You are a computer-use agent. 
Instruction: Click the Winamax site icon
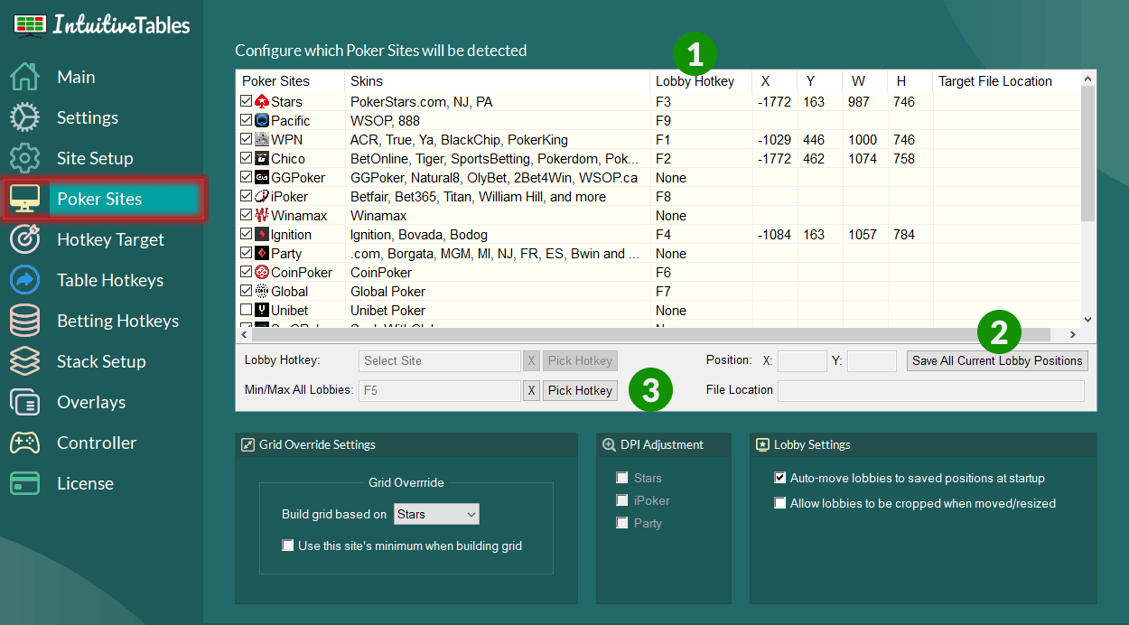tap(262, 216)
